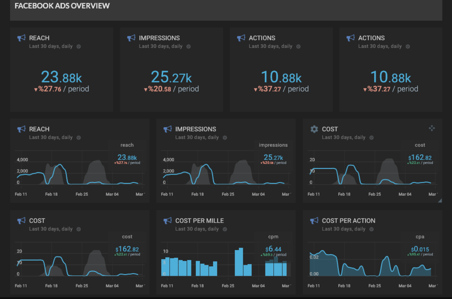Open the gear settings icon beside COST
This screenshot has height=299, width=452.
[x=314, y=129]
